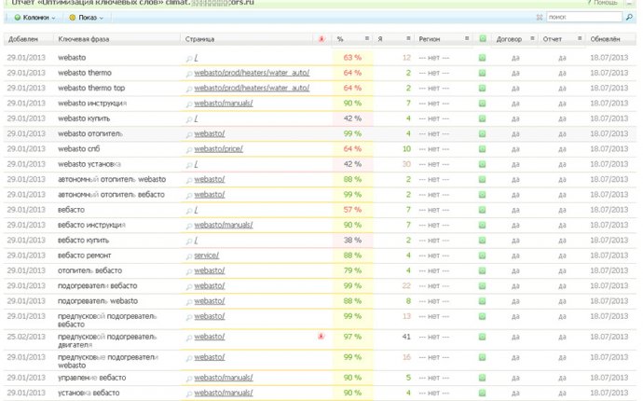This screenshot has height=401, width=643.
Task: Toggle the green status icon in webasto спб row
Action: (483, 149)
